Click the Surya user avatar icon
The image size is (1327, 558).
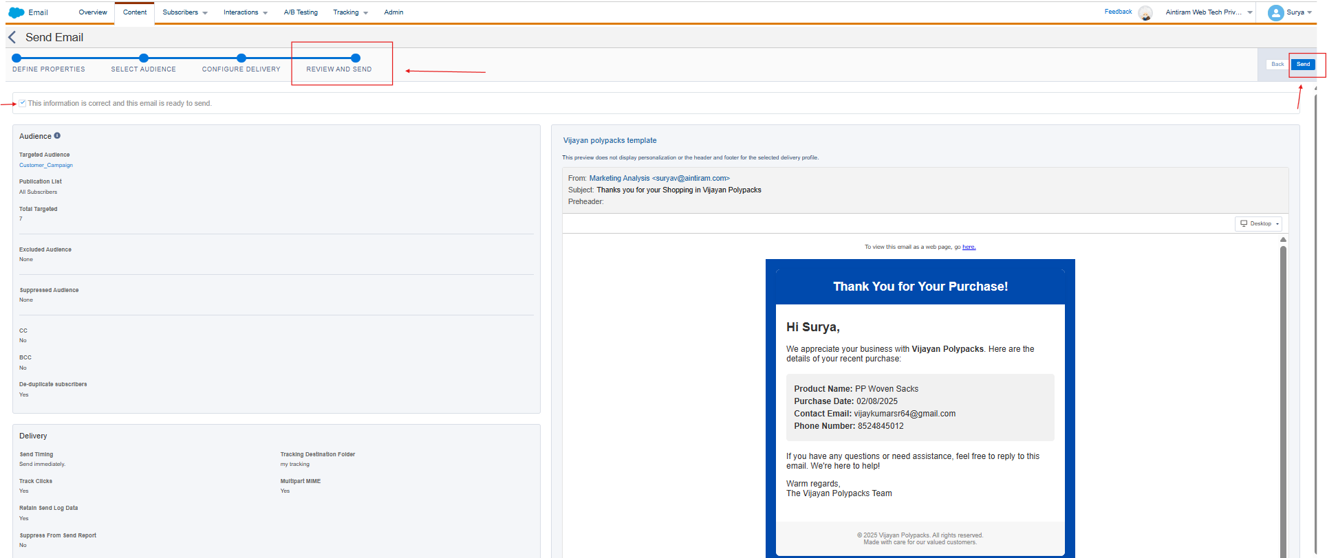[x=1275, y=12]
